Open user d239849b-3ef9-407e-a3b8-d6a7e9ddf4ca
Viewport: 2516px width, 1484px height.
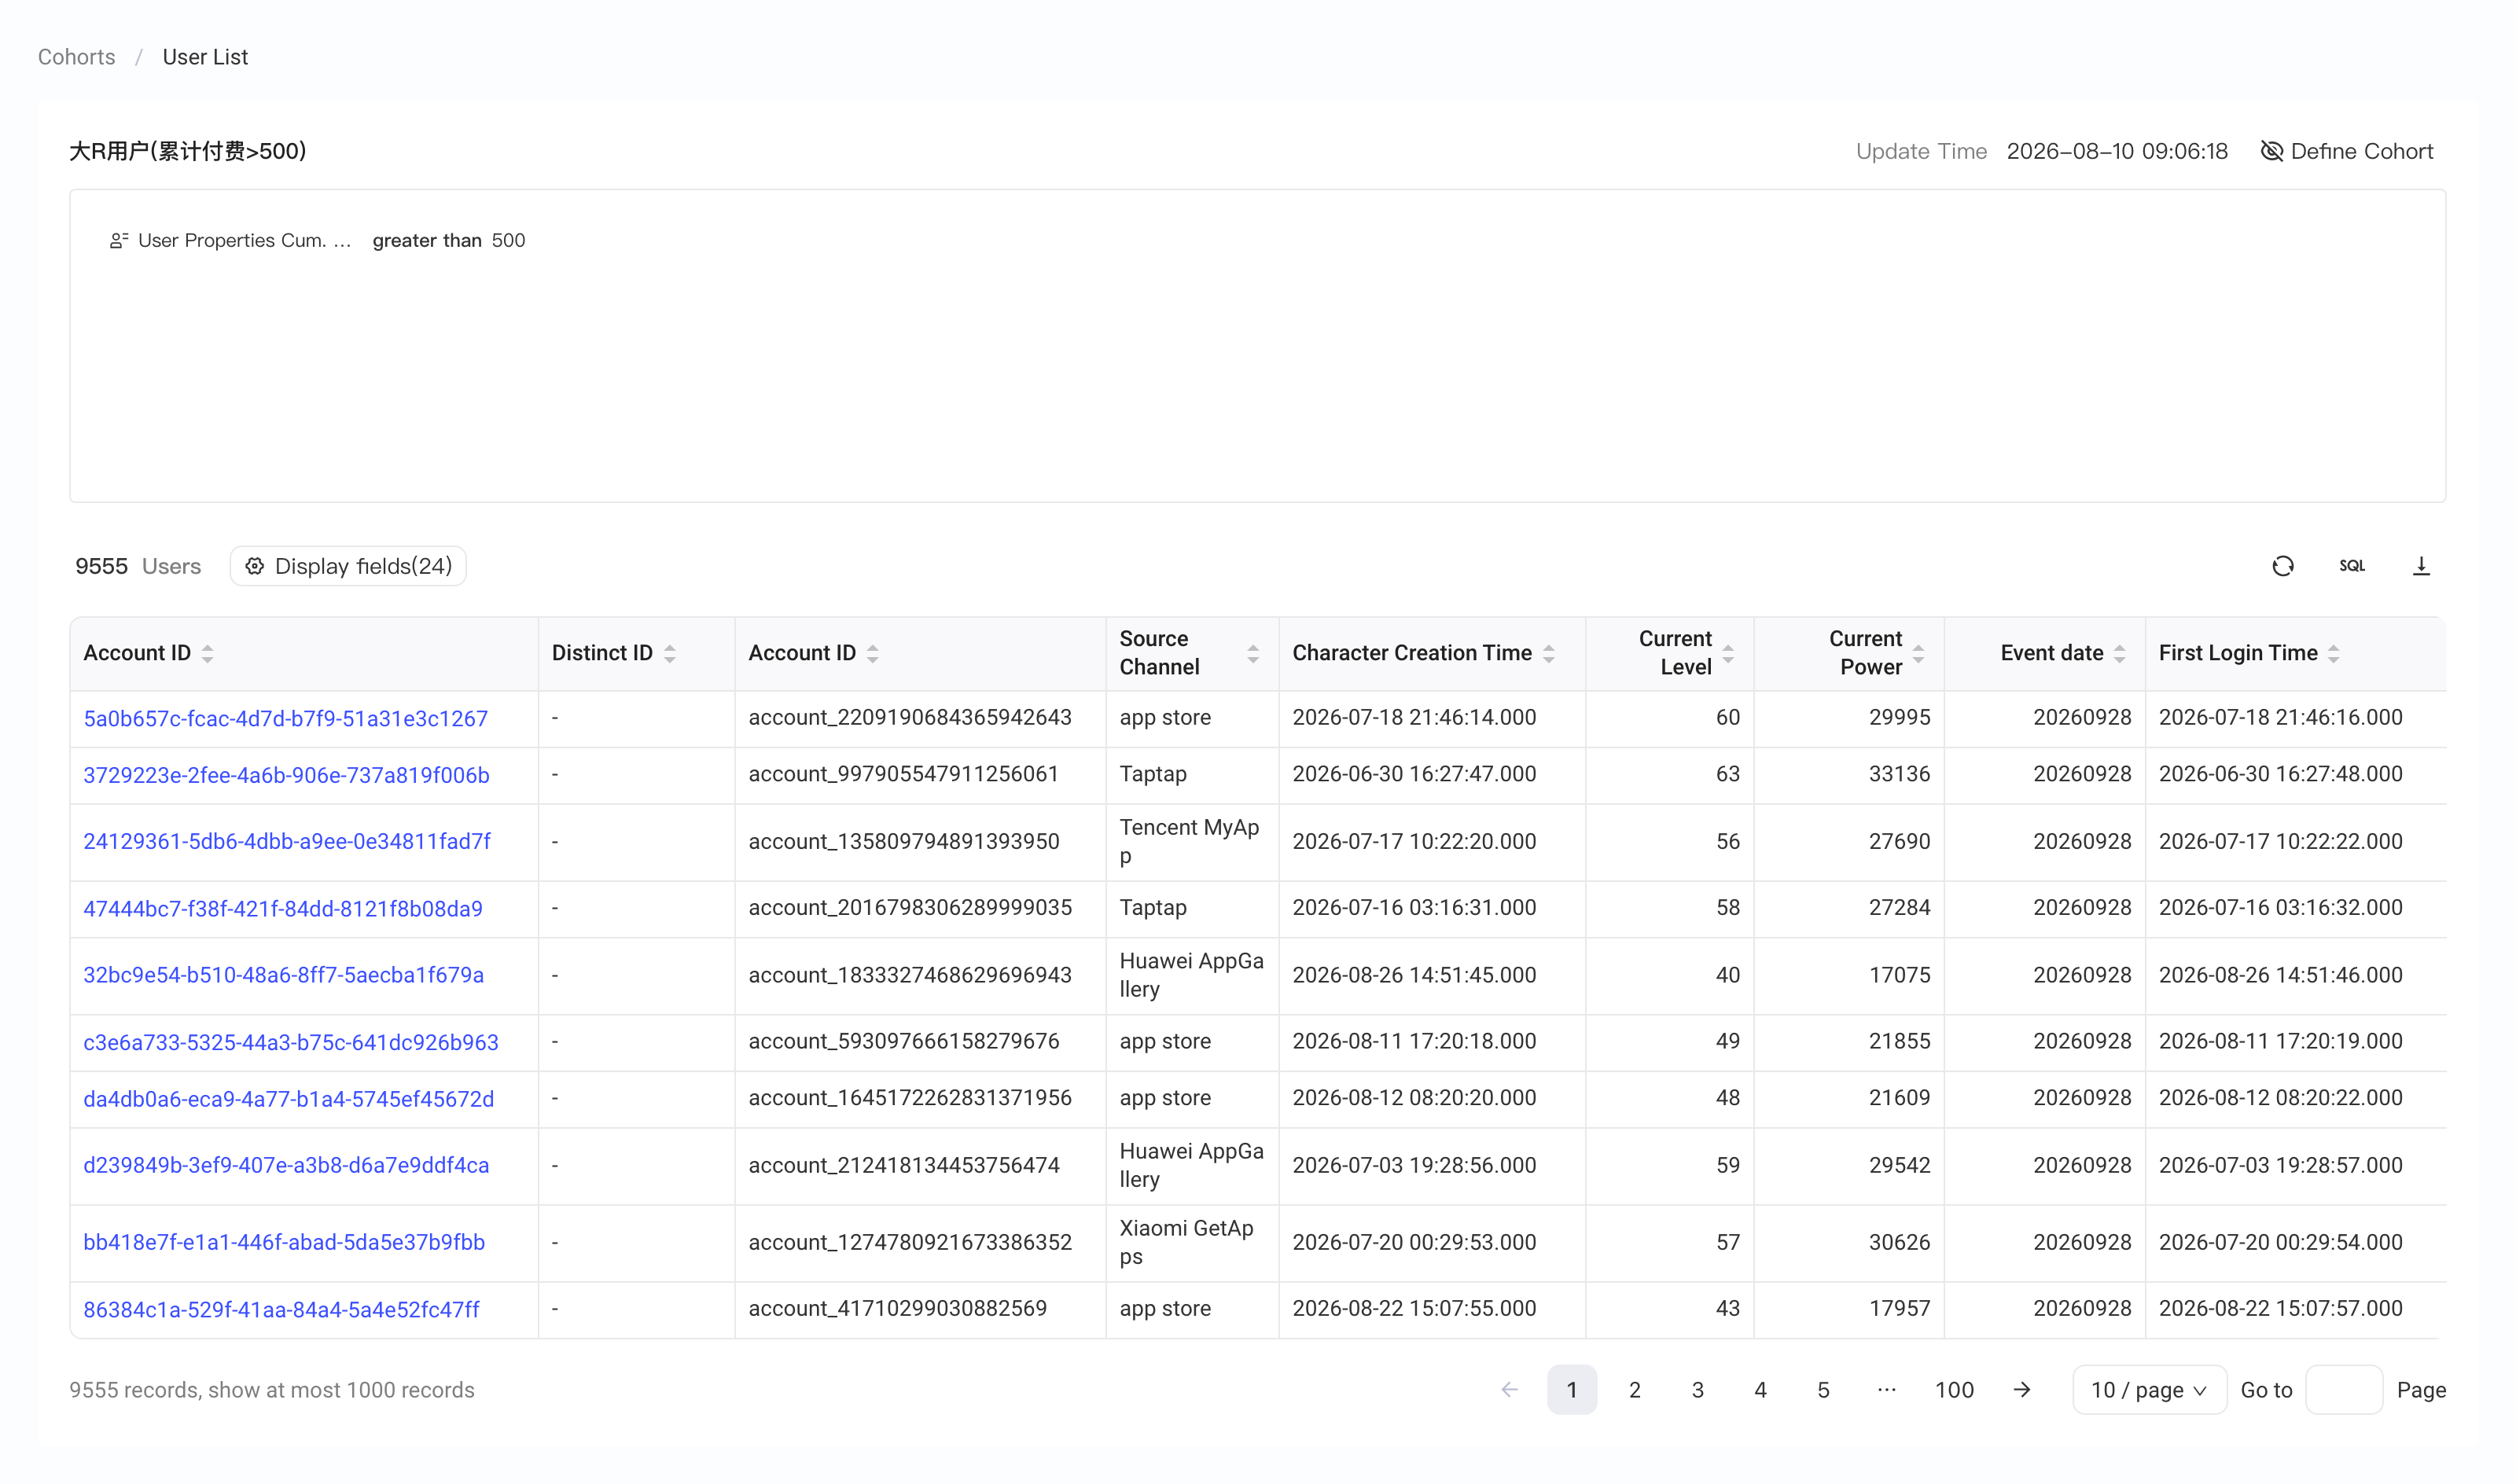(286, 1165)
